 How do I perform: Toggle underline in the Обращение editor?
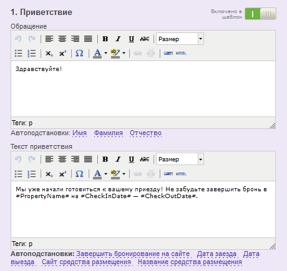pos(131,39)
